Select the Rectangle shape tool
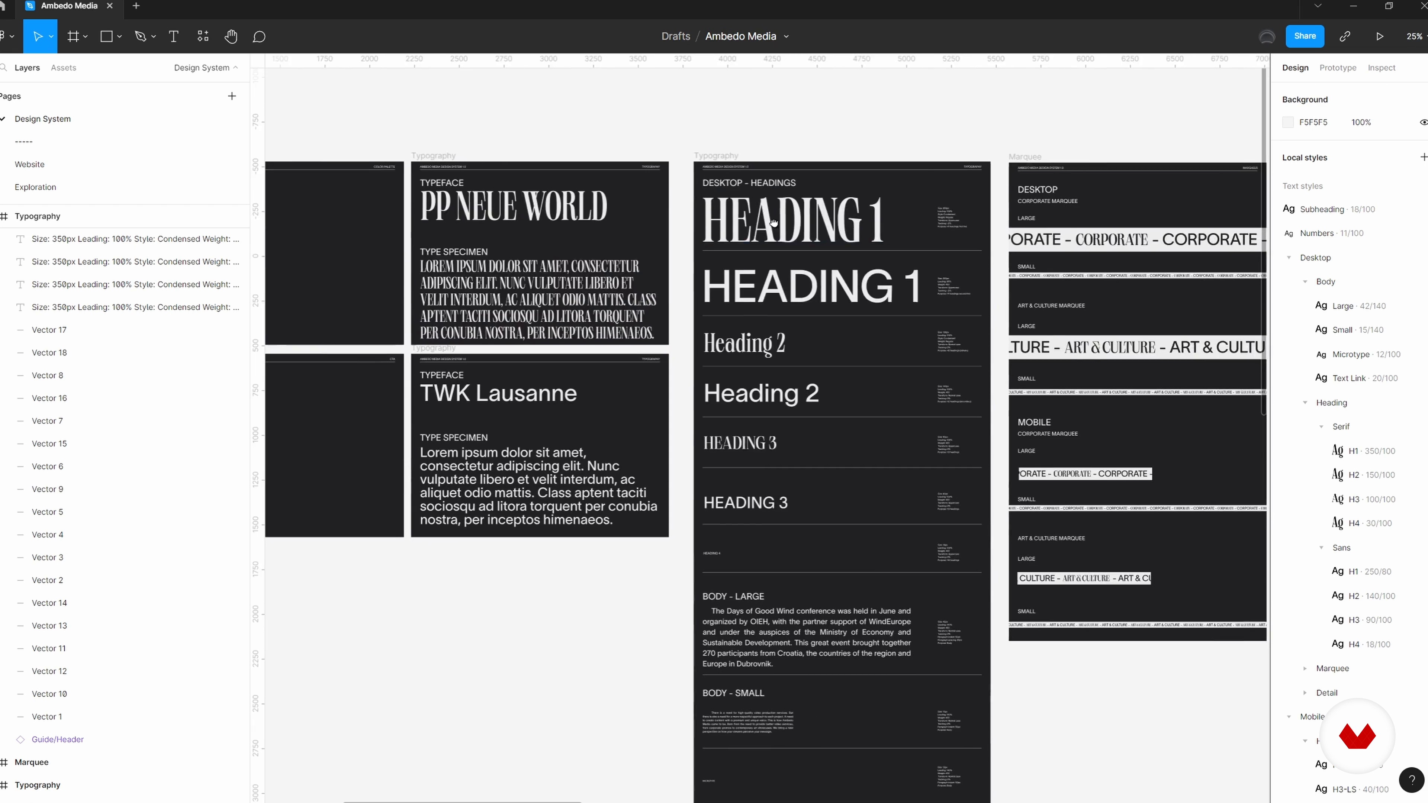The image size is (1428, 803). coord(106,36)
